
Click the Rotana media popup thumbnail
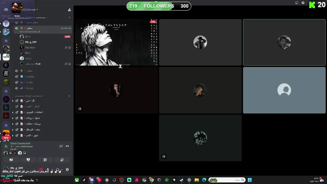(17, 8)
